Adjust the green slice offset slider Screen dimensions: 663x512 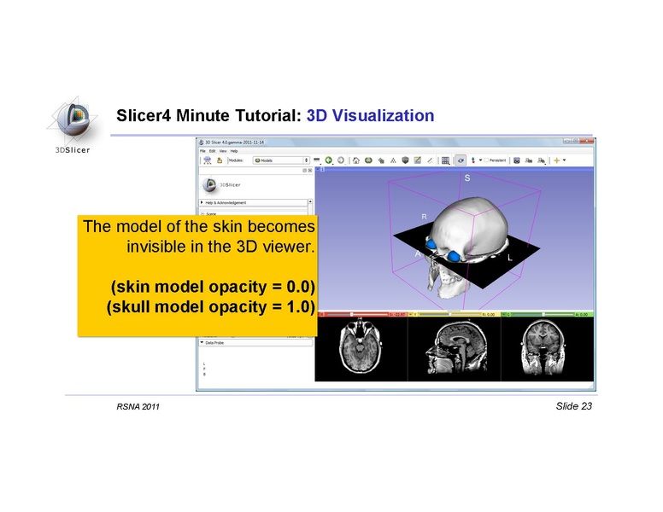(x=543, y=314)
